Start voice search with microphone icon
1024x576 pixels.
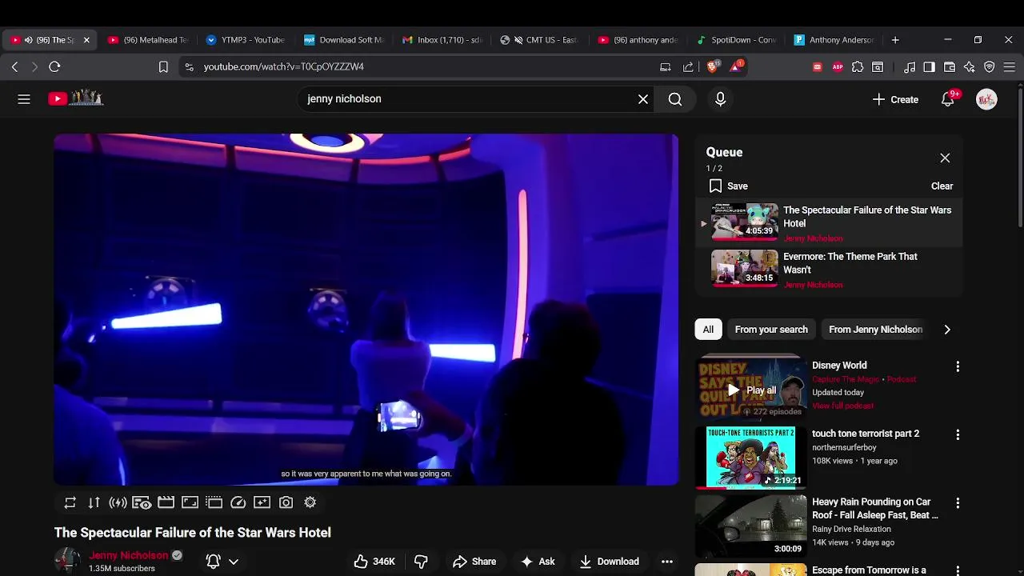coord(720,99)
